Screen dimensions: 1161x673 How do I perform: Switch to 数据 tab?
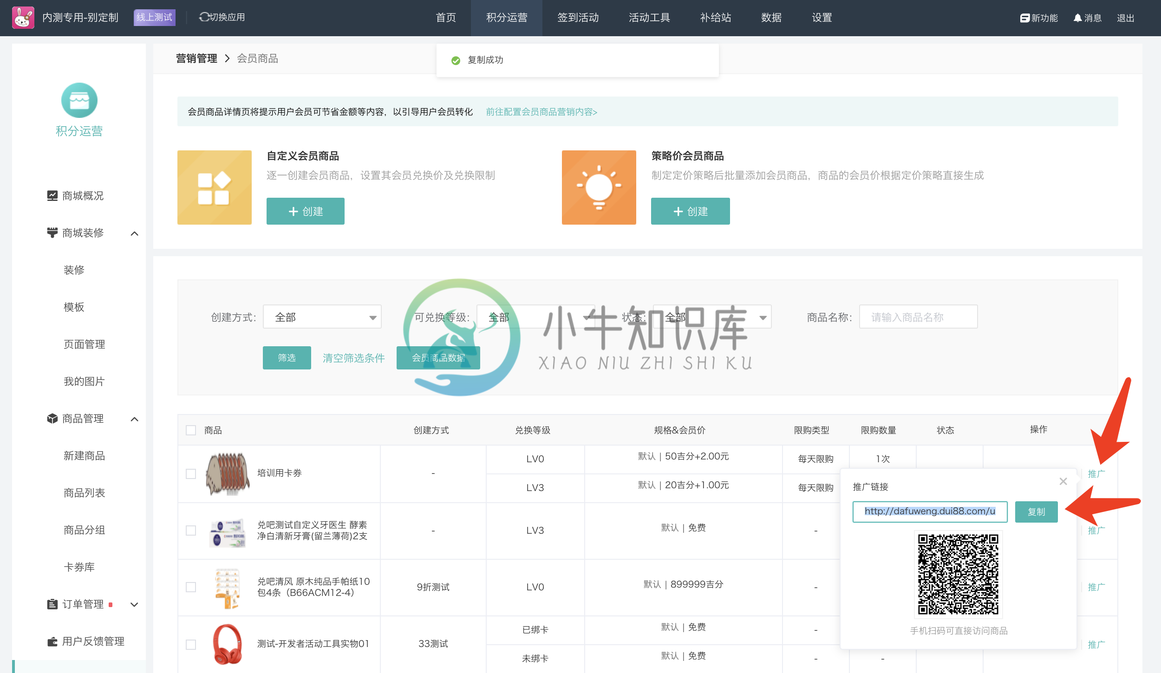pyautogui.click(x=771, y=18)
